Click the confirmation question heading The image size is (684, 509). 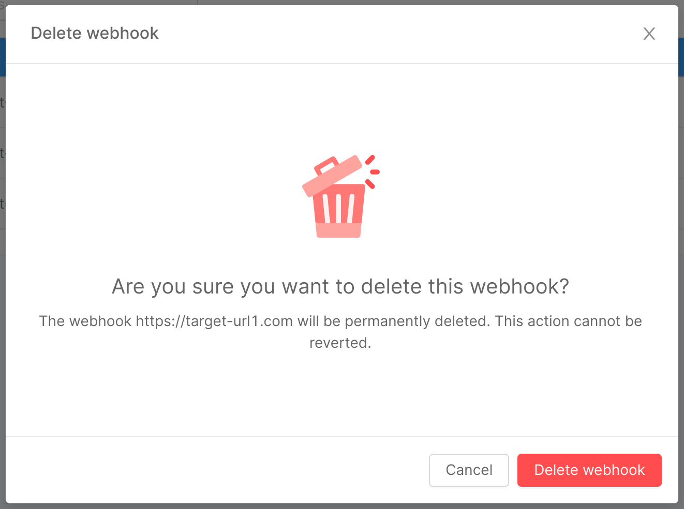pos(340,286)
